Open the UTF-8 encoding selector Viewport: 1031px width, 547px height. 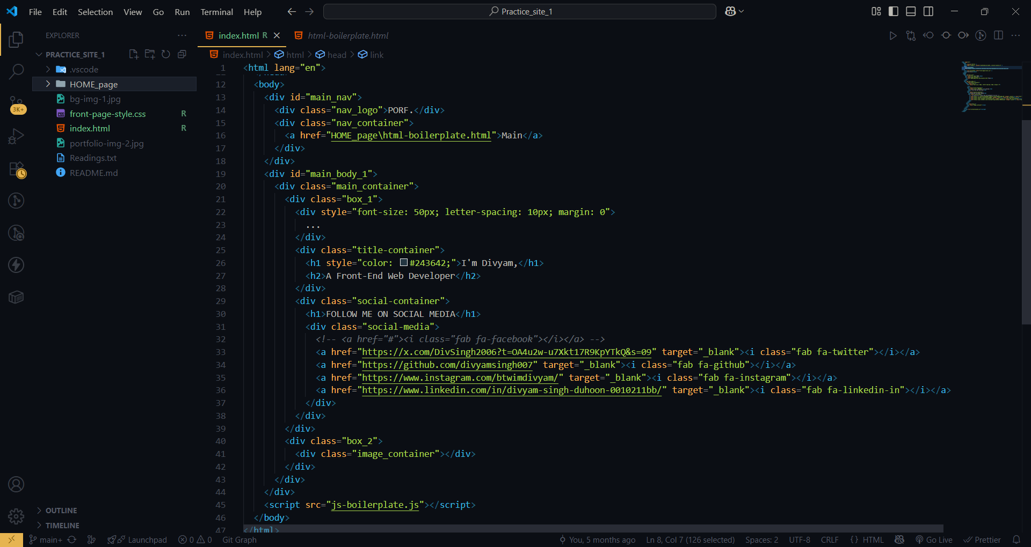point(800,539)
